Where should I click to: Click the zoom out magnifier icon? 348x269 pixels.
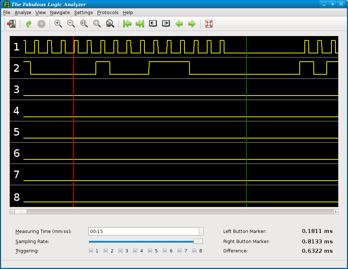(x=71, y=24)
